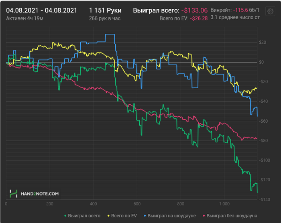
Task: Click the Винрейт: header label
Action: click(221, 10)
